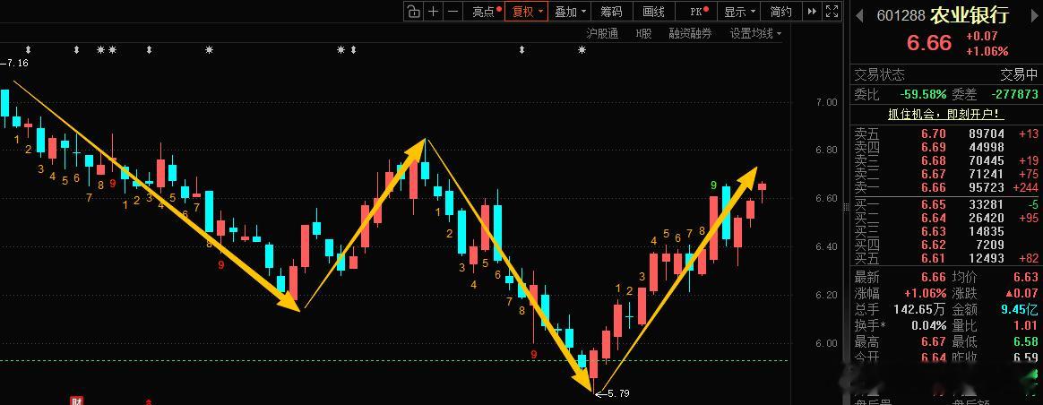Click the 沪股通 tag
Viewport: 1043px width, 405px height.
[602, 33]
